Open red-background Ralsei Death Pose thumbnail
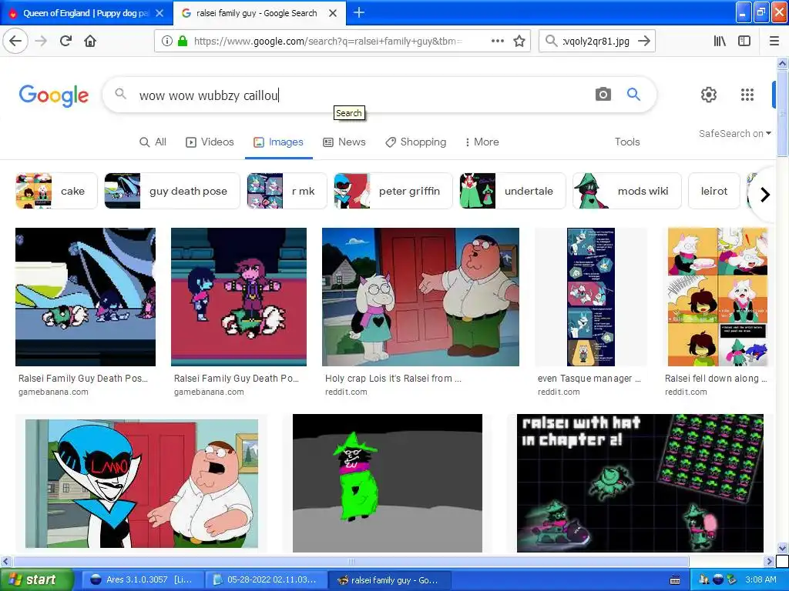Viewport: 789px width, 591px height. pos(239,296)
